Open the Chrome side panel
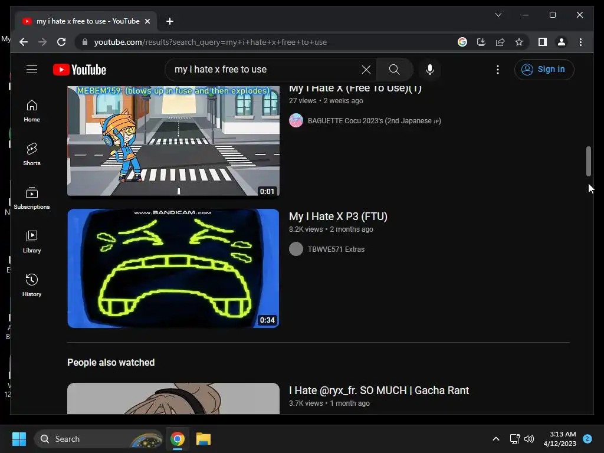Viewport: 604px width, 453px height. [x=543, y=42]
